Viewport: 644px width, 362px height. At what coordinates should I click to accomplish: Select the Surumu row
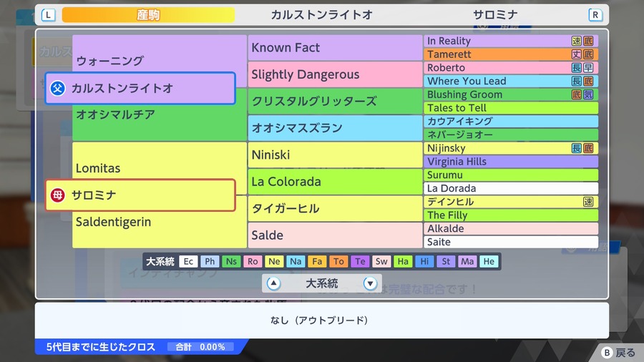511,175
